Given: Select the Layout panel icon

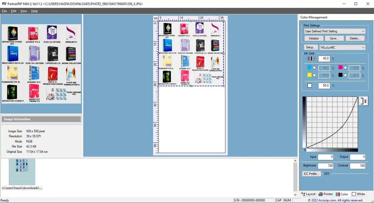Looking at the screenshot, I should coord(303,194).
